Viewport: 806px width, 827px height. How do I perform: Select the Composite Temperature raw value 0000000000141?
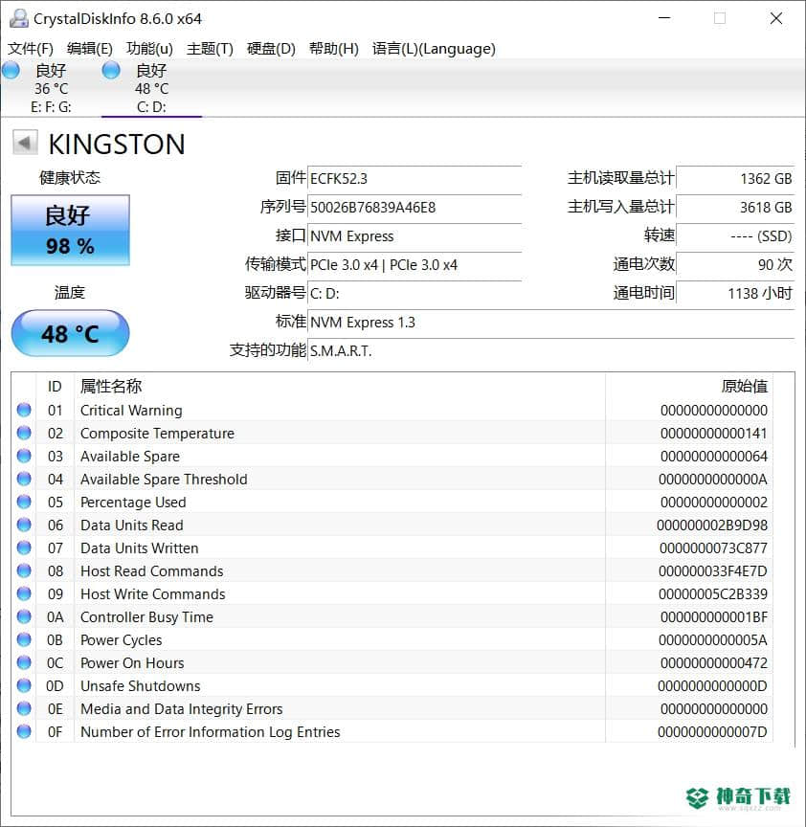(714, 433)
